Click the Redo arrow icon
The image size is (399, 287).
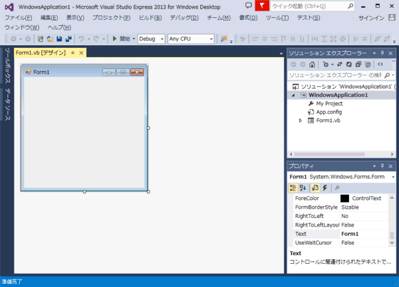tap(96, 39)
